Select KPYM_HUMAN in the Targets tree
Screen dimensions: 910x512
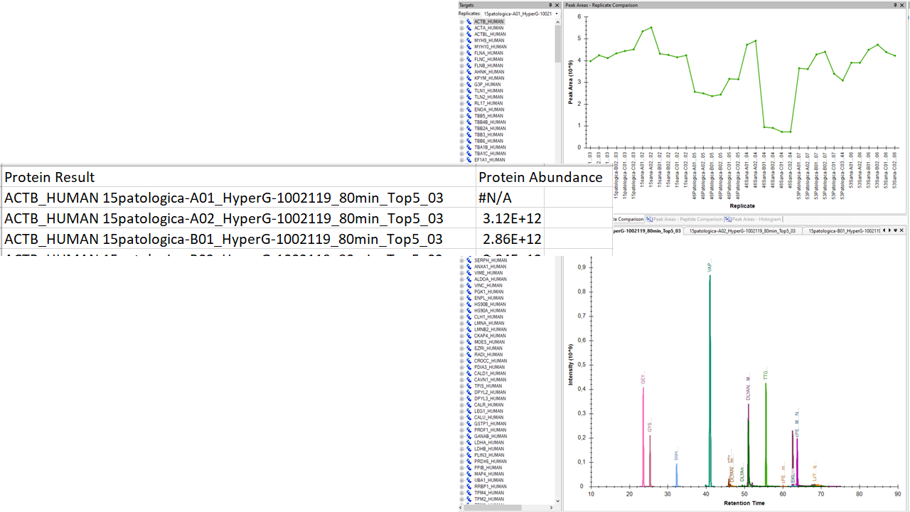pyautogui.click(x=488, y=78)
